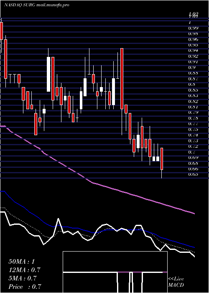Click the 0.95 price axis label
The image size is (209, 293).
click(x=193, y=45)
